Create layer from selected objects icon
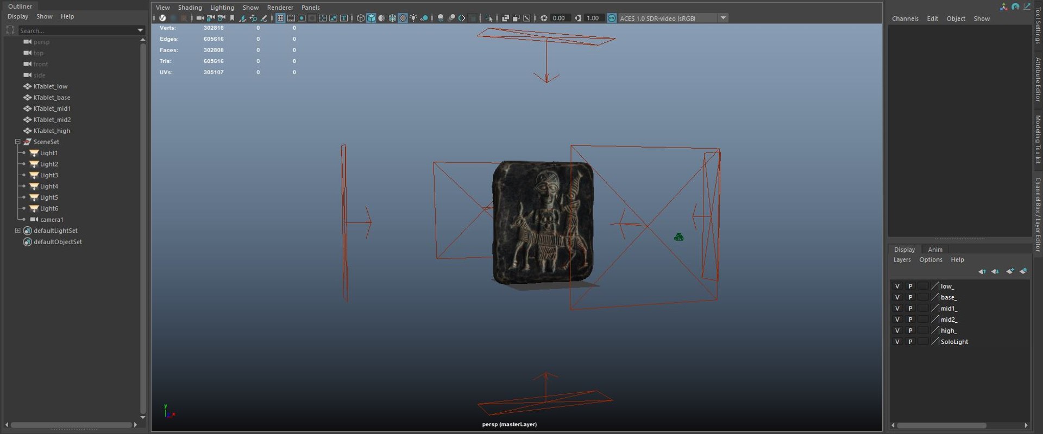This screenshot has height=434, width=1043. click(1023, 271)
